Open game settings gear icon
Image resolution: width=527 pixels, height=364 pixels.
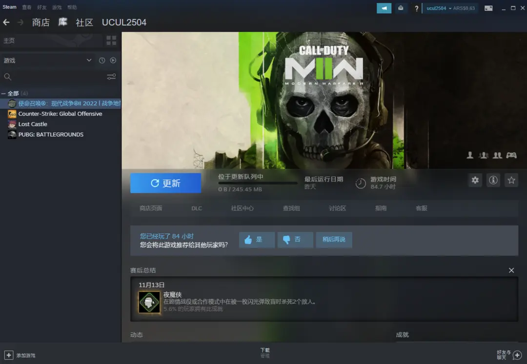click(475, 180)
